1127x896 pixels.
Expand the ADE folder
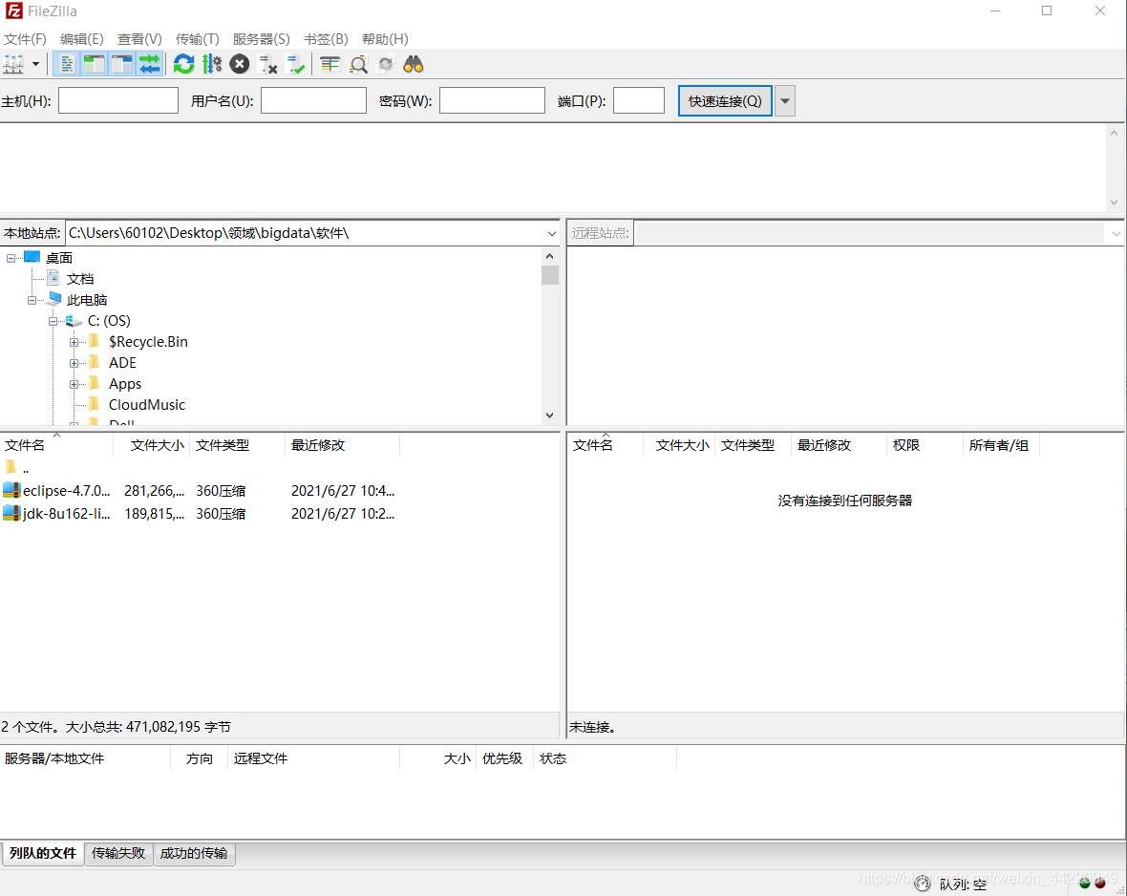tap(74, 363)
